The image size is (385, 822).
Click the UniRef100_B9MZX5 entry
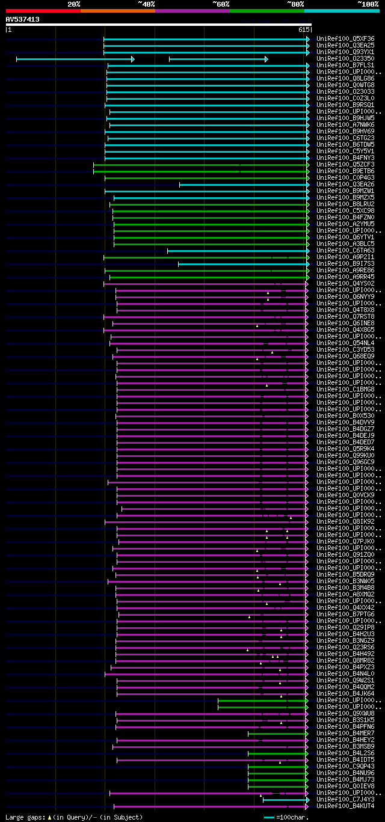tap(345, 197)
